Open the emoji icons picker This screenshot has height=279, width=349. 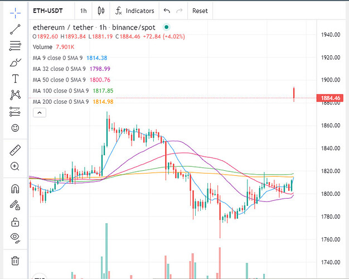(x=15, y=128)
